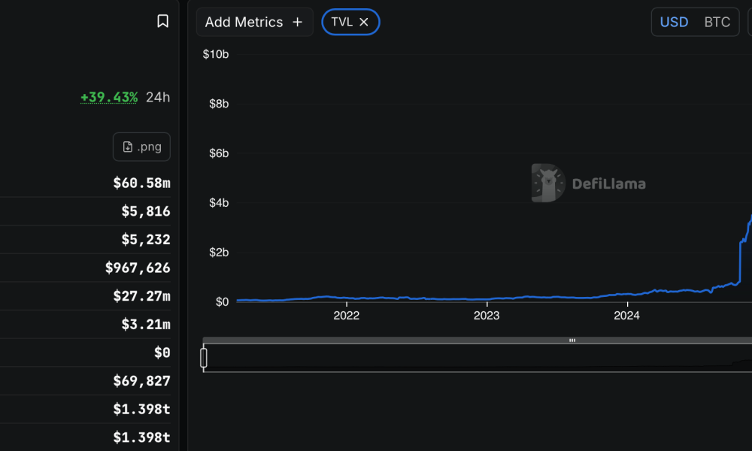Remove the TVL metric using its X
This screenshot has height=451, width=752.
click(364, 23)
